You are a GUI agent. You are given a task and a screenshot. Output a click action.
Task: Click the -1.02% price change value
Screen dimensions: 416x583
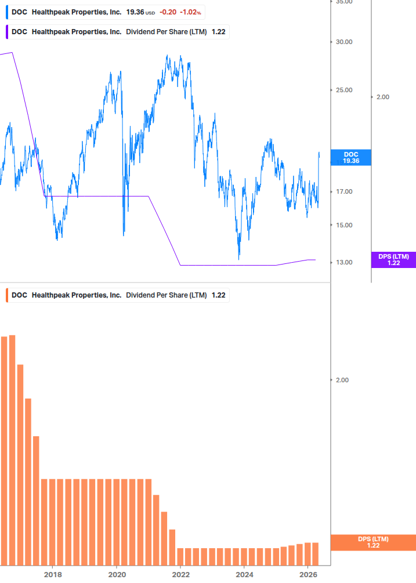pos(190,12)
